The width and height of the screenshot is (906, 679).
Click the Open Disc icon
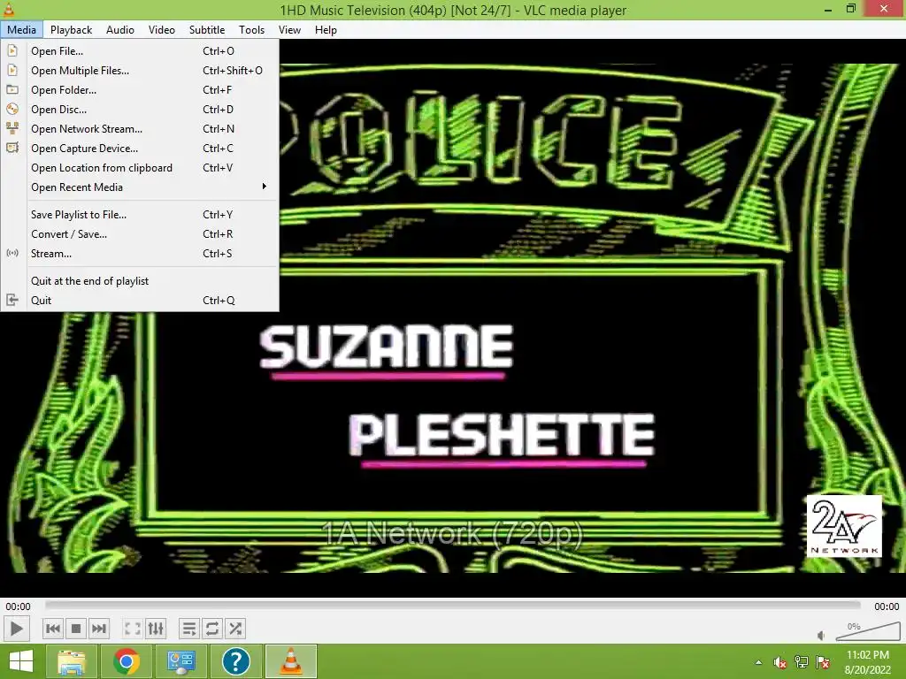point(12,109)
